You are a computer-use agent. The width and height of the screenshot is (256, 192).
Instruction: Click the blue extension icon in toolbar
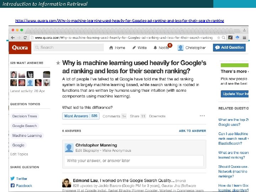[x=238, y=38]
